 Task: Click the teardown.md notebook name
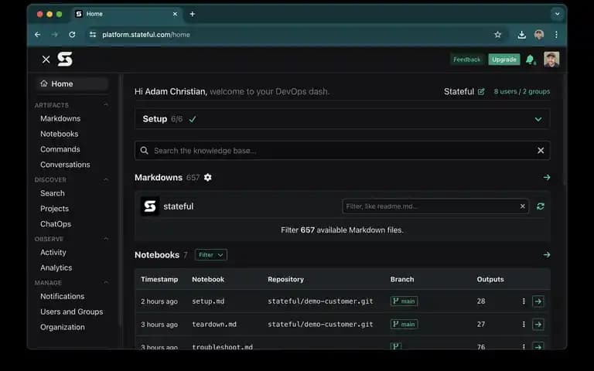tap(214, 325)
